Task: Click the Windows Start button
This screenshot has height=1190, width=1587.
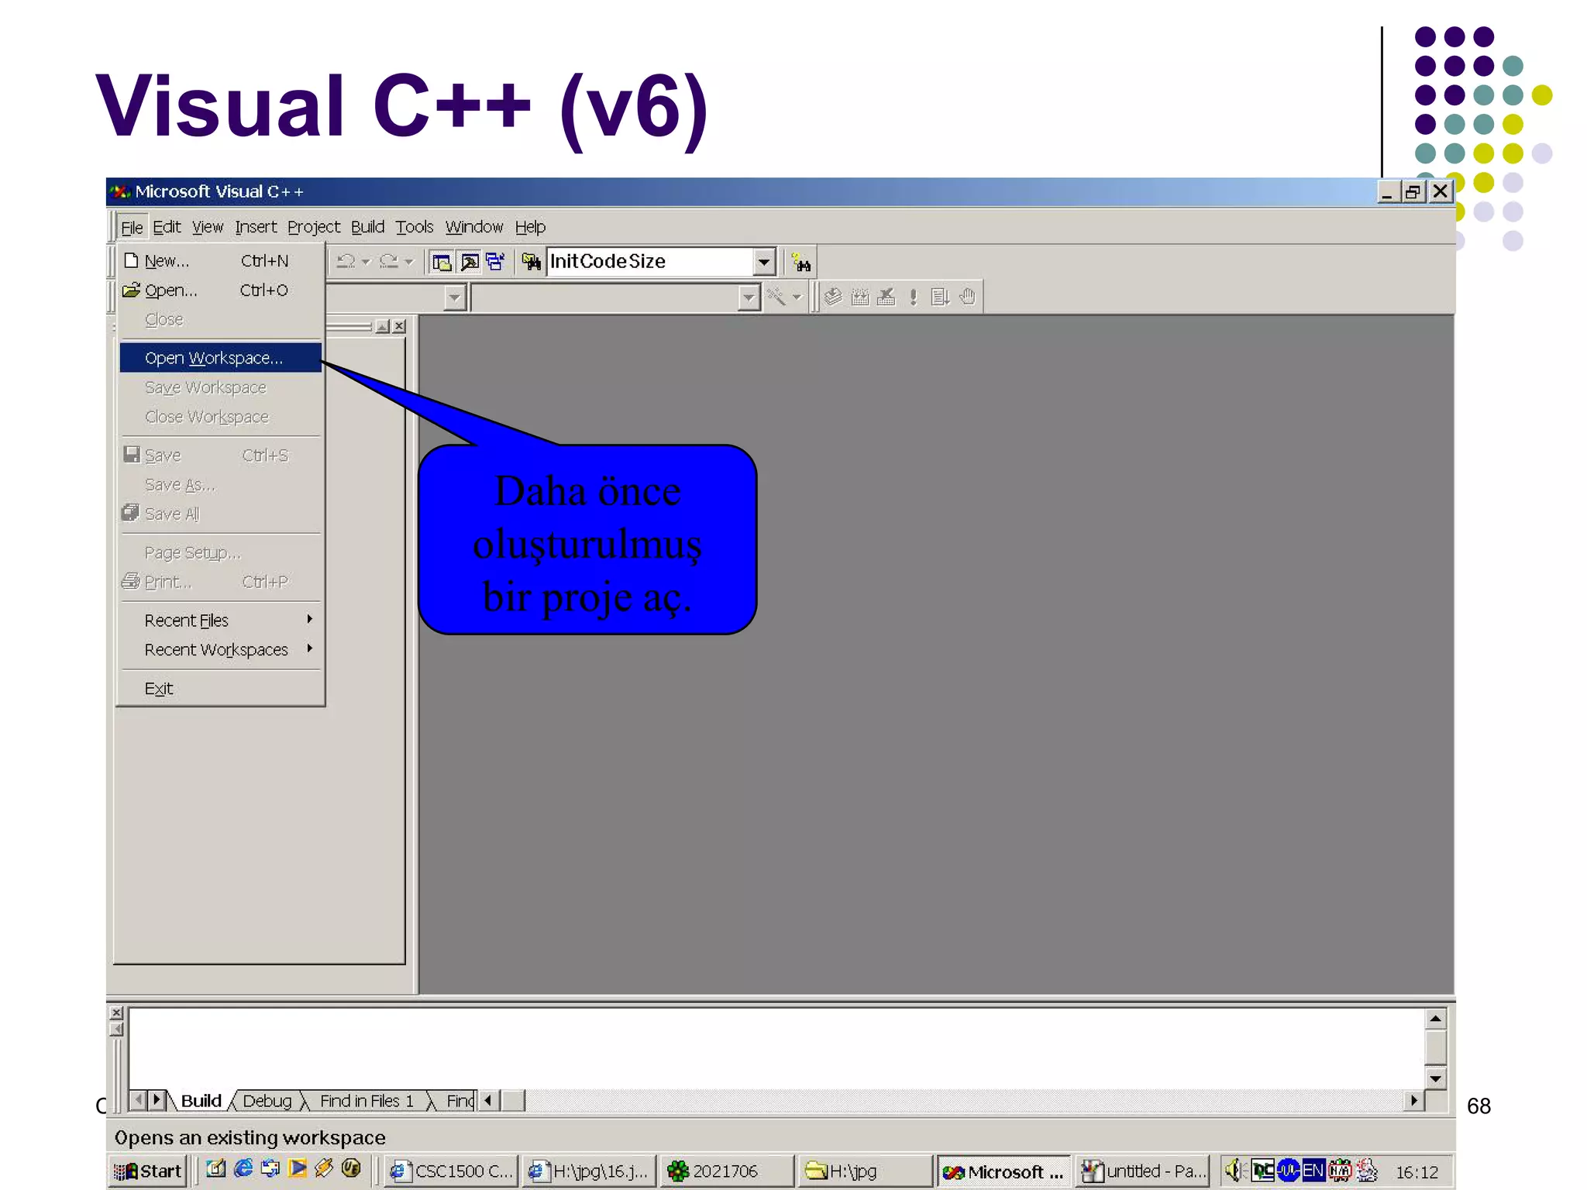Action: tap(148, 1171)
